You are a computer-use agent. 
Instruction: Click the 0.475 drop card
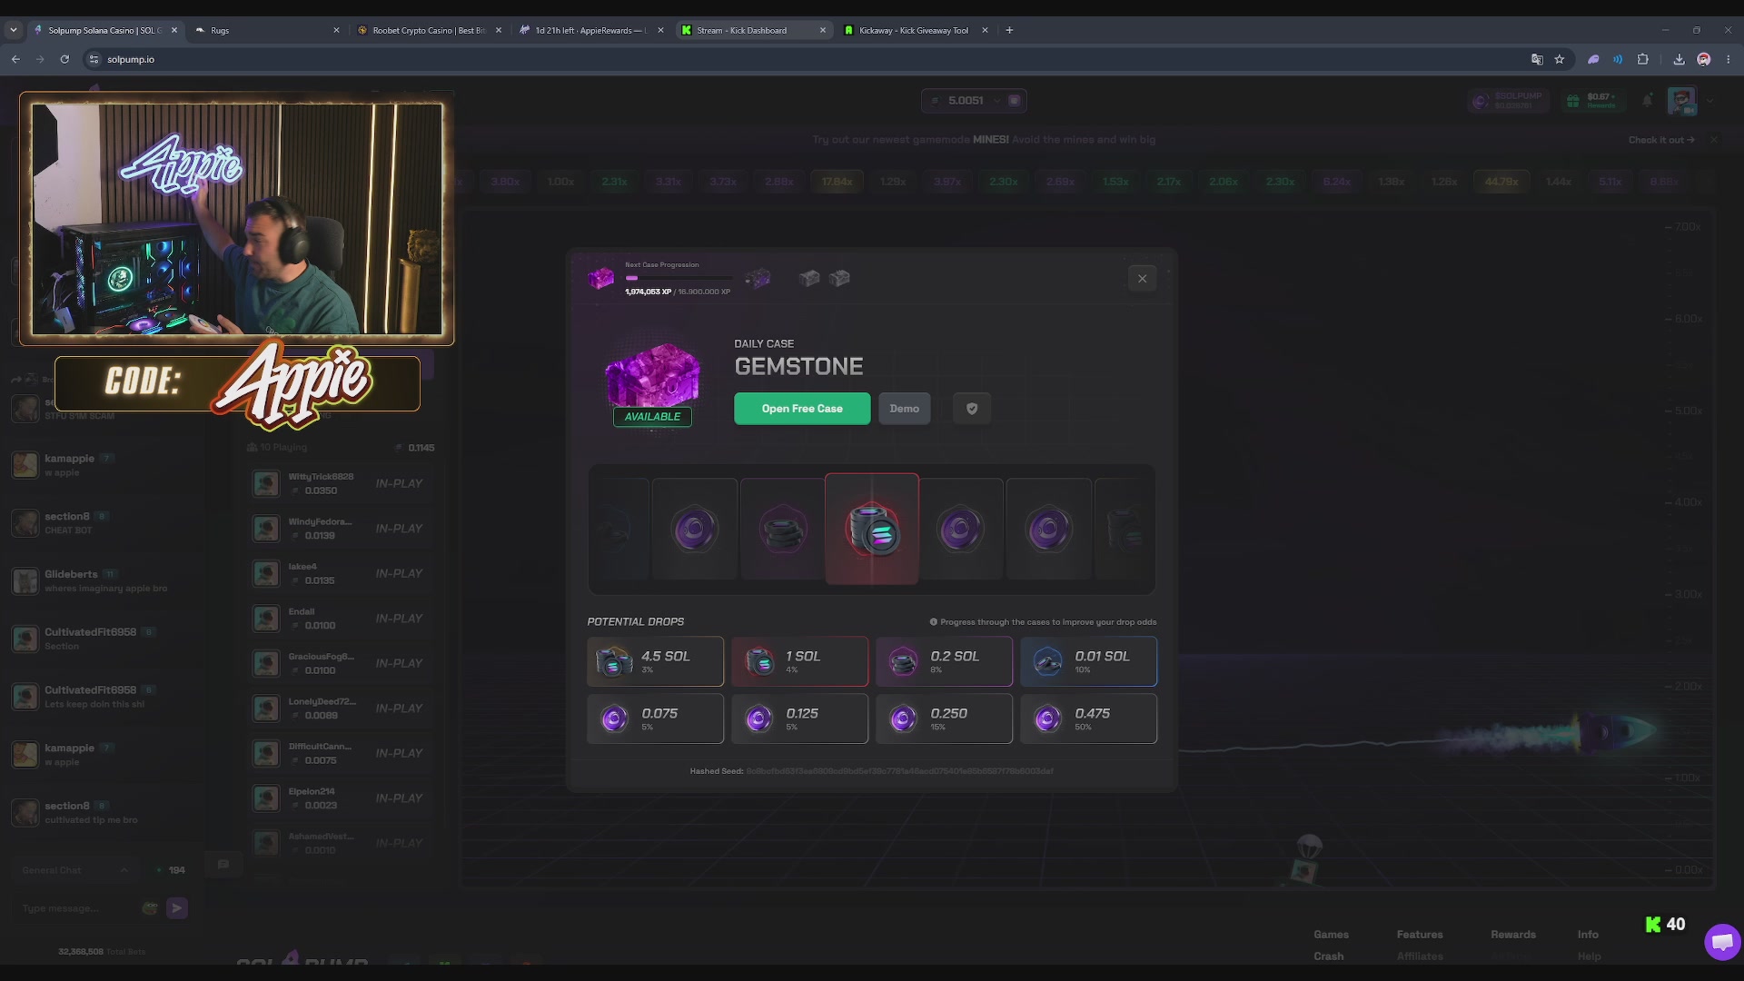(x=1088, y=718)
